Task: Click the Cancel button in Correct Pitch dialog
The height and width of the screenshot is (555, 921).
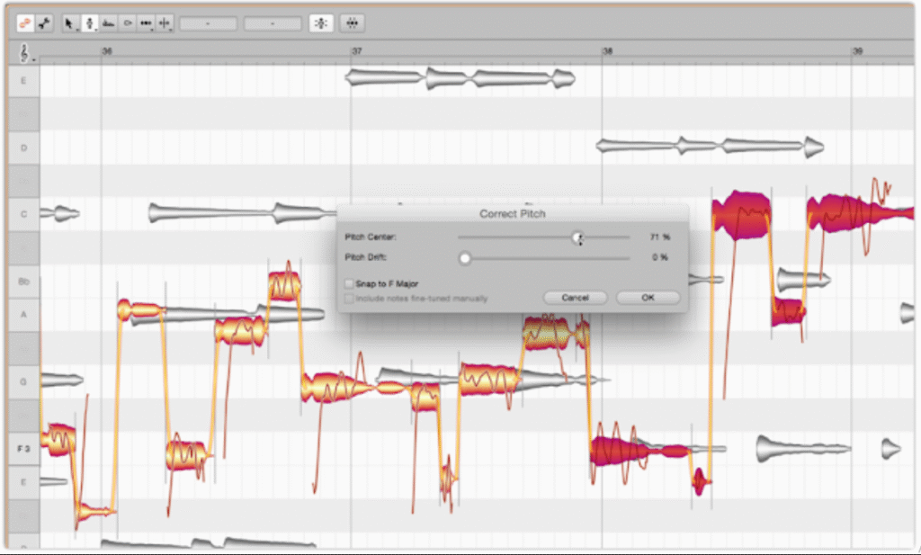Action: [x=575, y=297]
